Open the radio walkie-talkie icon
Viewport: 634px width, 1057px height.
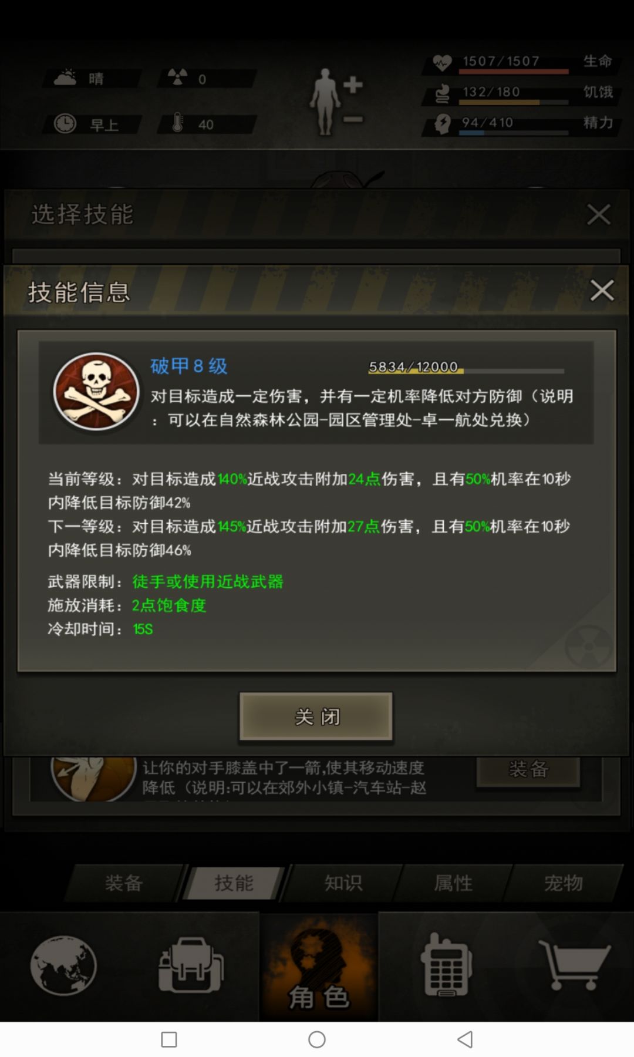(446, 965)
